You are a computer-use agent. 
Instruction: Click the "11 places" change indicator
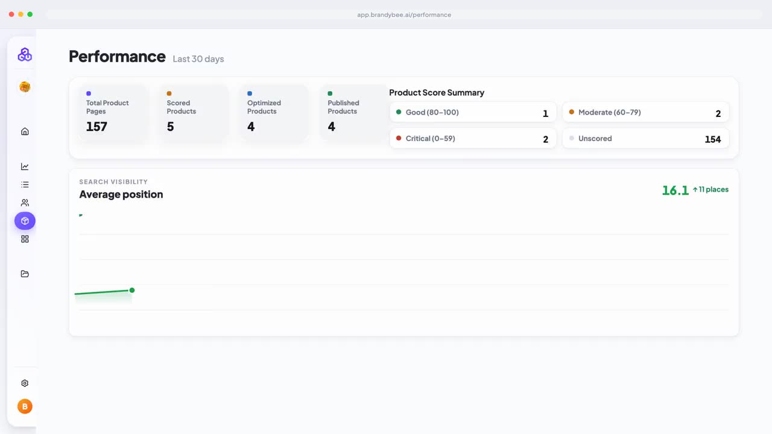pyautogui.click(x=710, y=189)
